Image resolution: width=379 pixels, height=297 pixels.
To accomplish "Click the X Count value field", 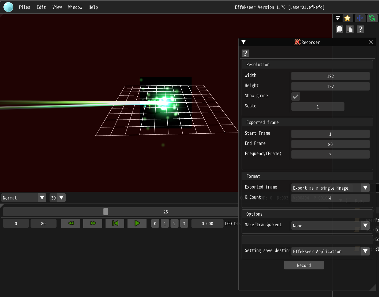I will coord(330,198).
